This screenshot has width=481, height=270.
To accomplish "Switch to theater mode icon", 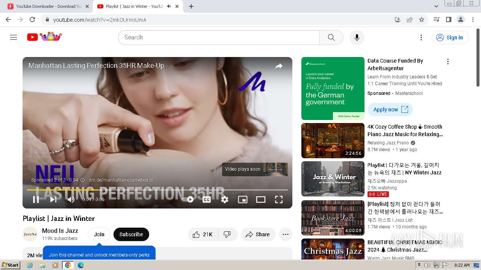I will 261,199.
